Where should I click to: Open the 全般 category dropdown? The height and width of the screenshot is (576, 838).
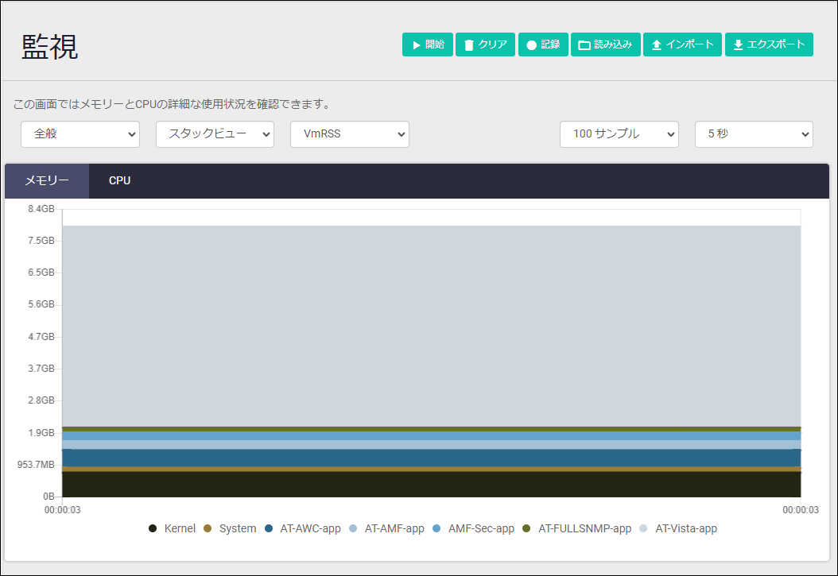click(80, 134)
